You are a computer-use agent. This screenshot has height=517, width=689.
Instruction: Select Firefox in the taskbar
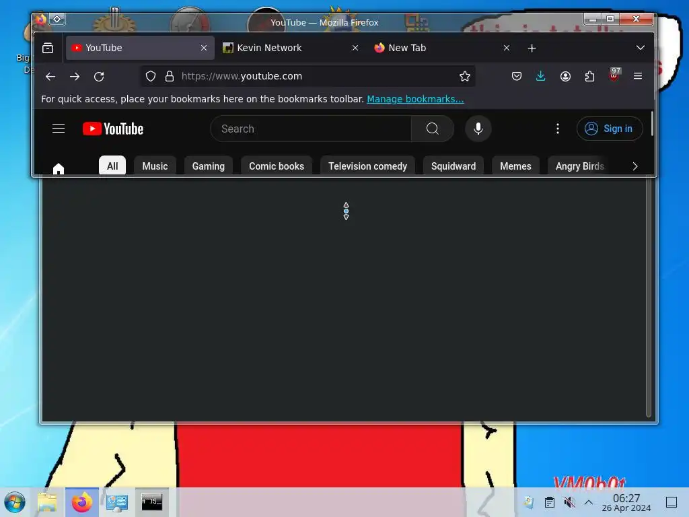[x=82, y=502]
